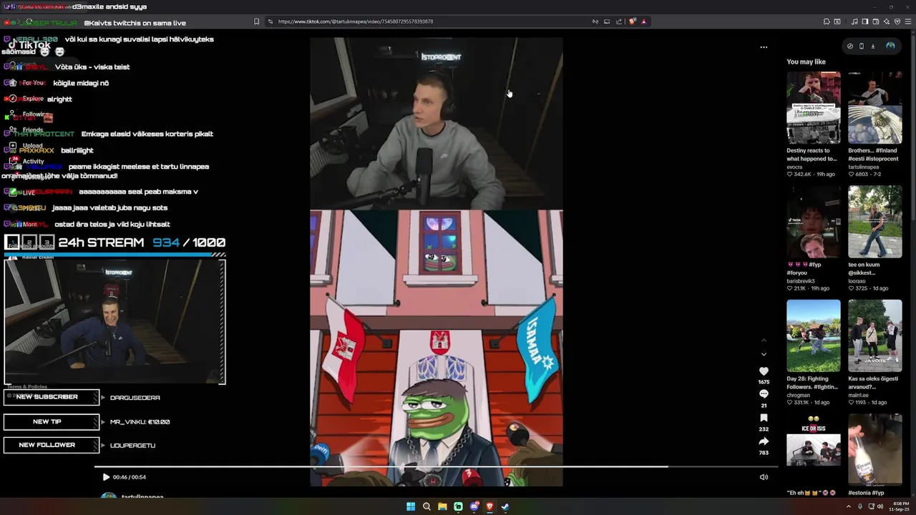Show hidden system tray icons chevron
916x515 pixels.
pos(848,506)
